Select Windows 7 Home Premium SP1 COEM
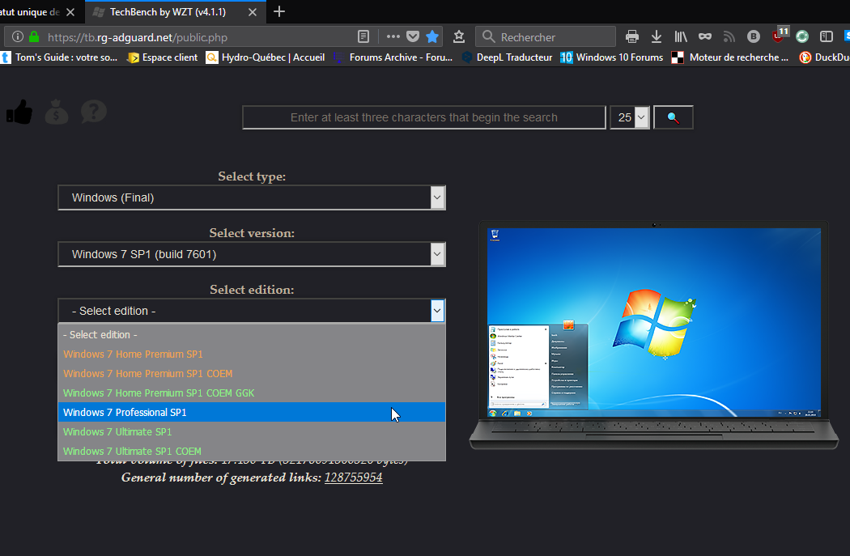The width and height of the screenshot is (850, 556). point(252,374)
